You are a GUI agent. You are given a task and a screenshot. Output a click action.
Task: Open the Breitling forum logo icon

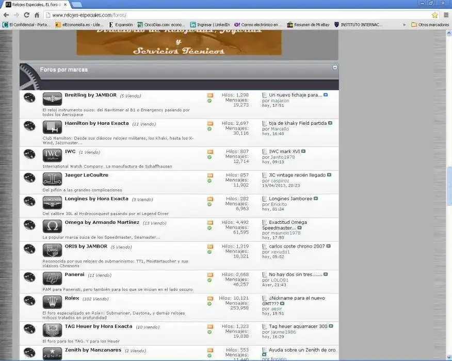(52, 99)
